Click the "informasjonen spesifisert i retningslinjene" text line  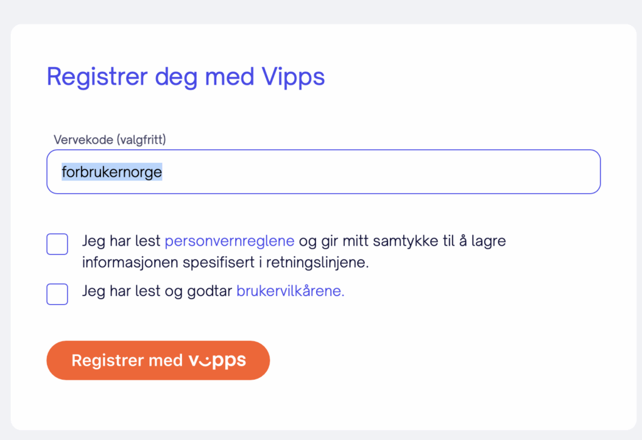coord(225,263)
